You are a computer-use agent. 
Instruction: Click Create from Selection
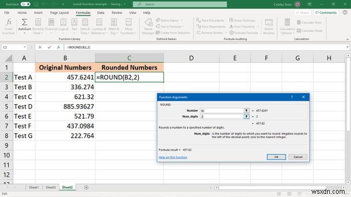click(x=173, y=33)
